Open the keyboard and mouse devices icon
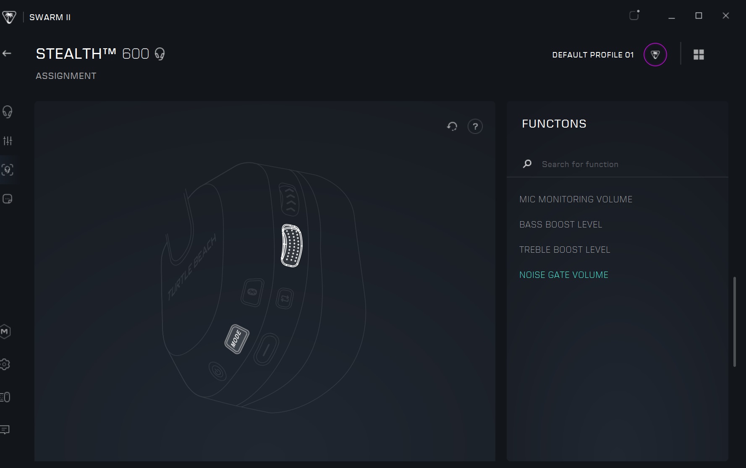The height and width of the screenshot is (468, 746). 5,397
